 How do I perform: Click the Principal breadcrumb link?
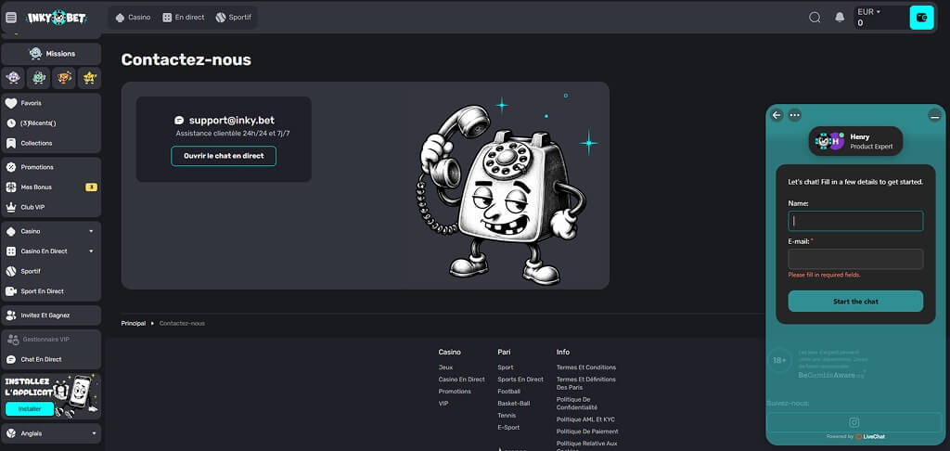coord(134,323)
